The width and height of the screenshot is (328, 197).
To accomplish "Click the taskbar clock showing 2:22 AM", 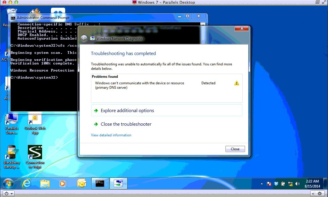I will pyautogui.click(x=312, y=184).
